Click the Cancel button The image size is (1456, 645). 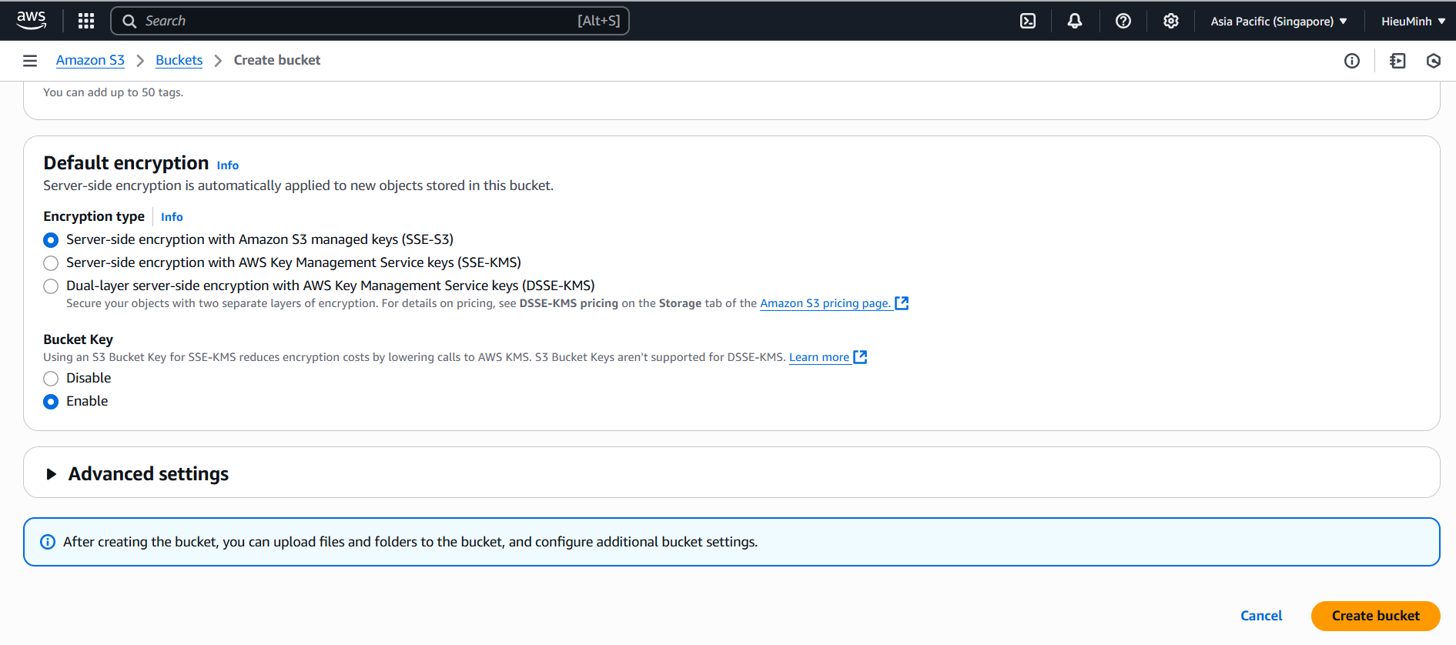point(1261,616)
